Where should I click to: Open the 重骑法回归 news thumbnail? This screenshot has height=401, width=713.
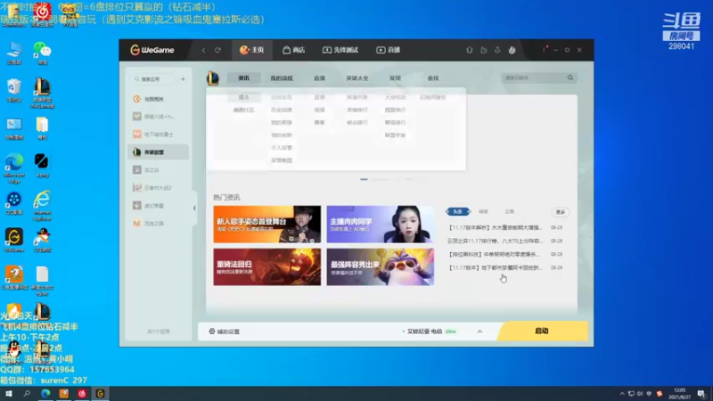click(266, 266)
